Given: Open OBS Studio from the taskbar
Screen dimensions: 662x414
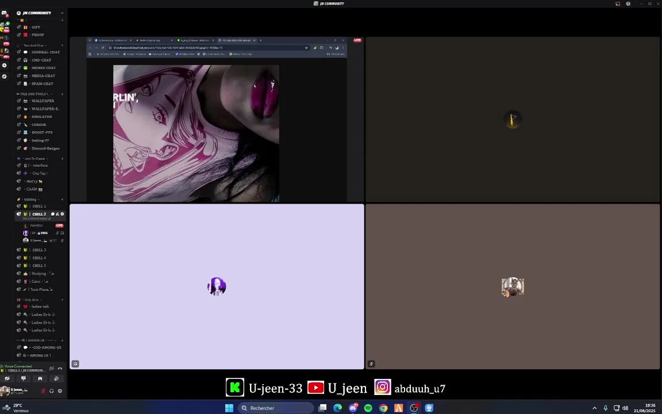Looking at the screenshot, I should [x=414, y=408].
